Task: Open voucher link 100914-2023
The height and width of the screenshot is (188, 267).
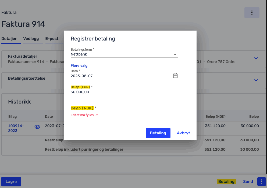Action: click(x=16, y=128)
